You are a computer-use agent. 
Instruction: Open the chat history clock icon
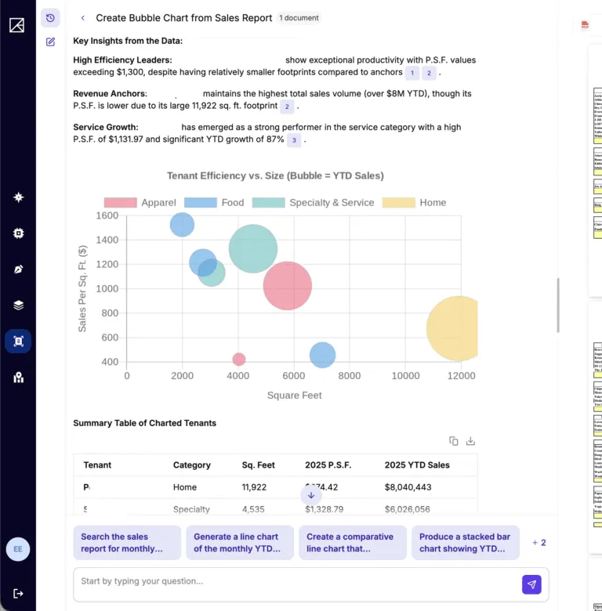[50, 18]
